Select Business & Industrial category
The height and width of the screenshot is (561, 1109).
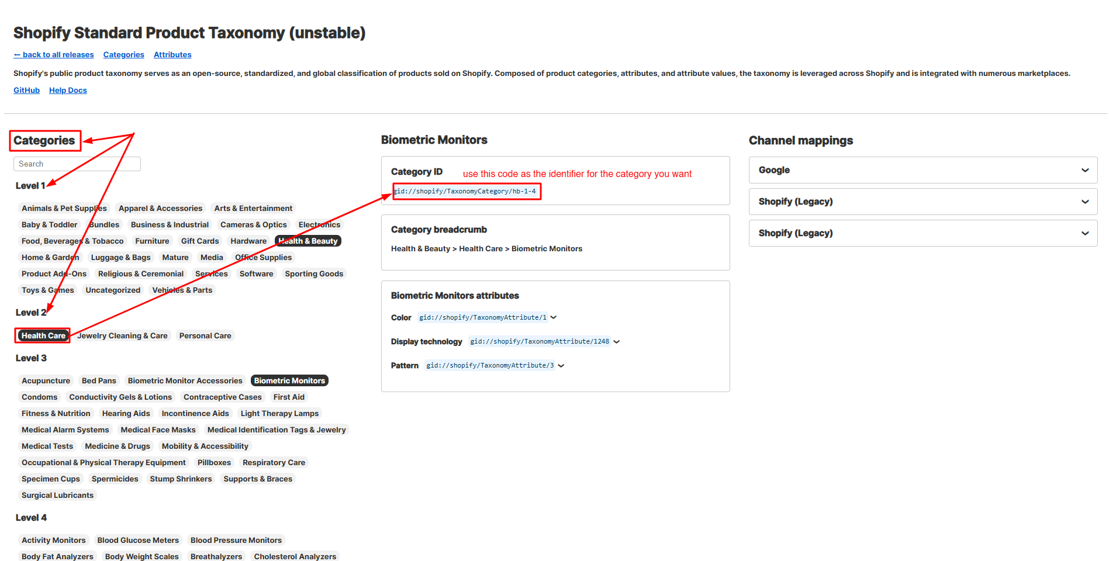[x=170, y=224]
